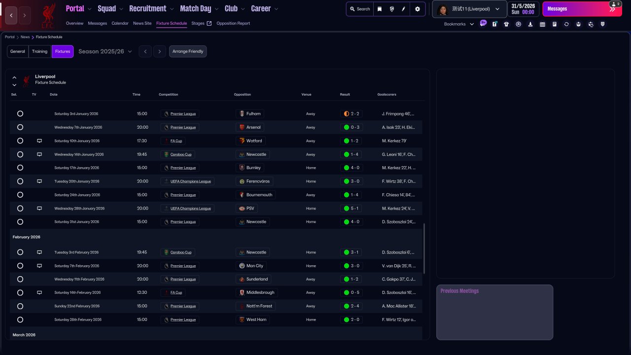Screen dimensions: 631x355
Task: Click the TV icon on the Ferencváros row
Action: coord(39,181)
